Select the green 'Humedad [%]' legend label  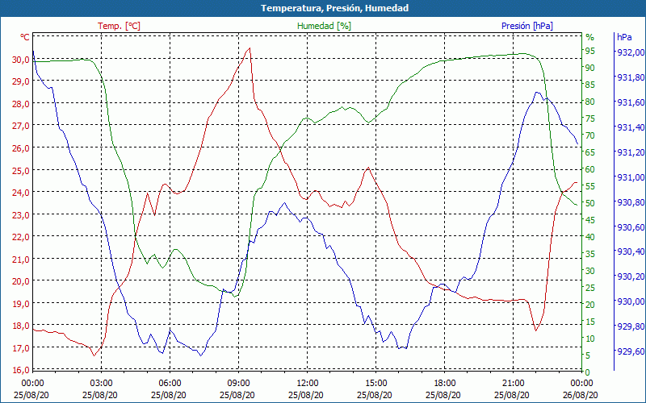pyautogui.click(x=325, y=26)
